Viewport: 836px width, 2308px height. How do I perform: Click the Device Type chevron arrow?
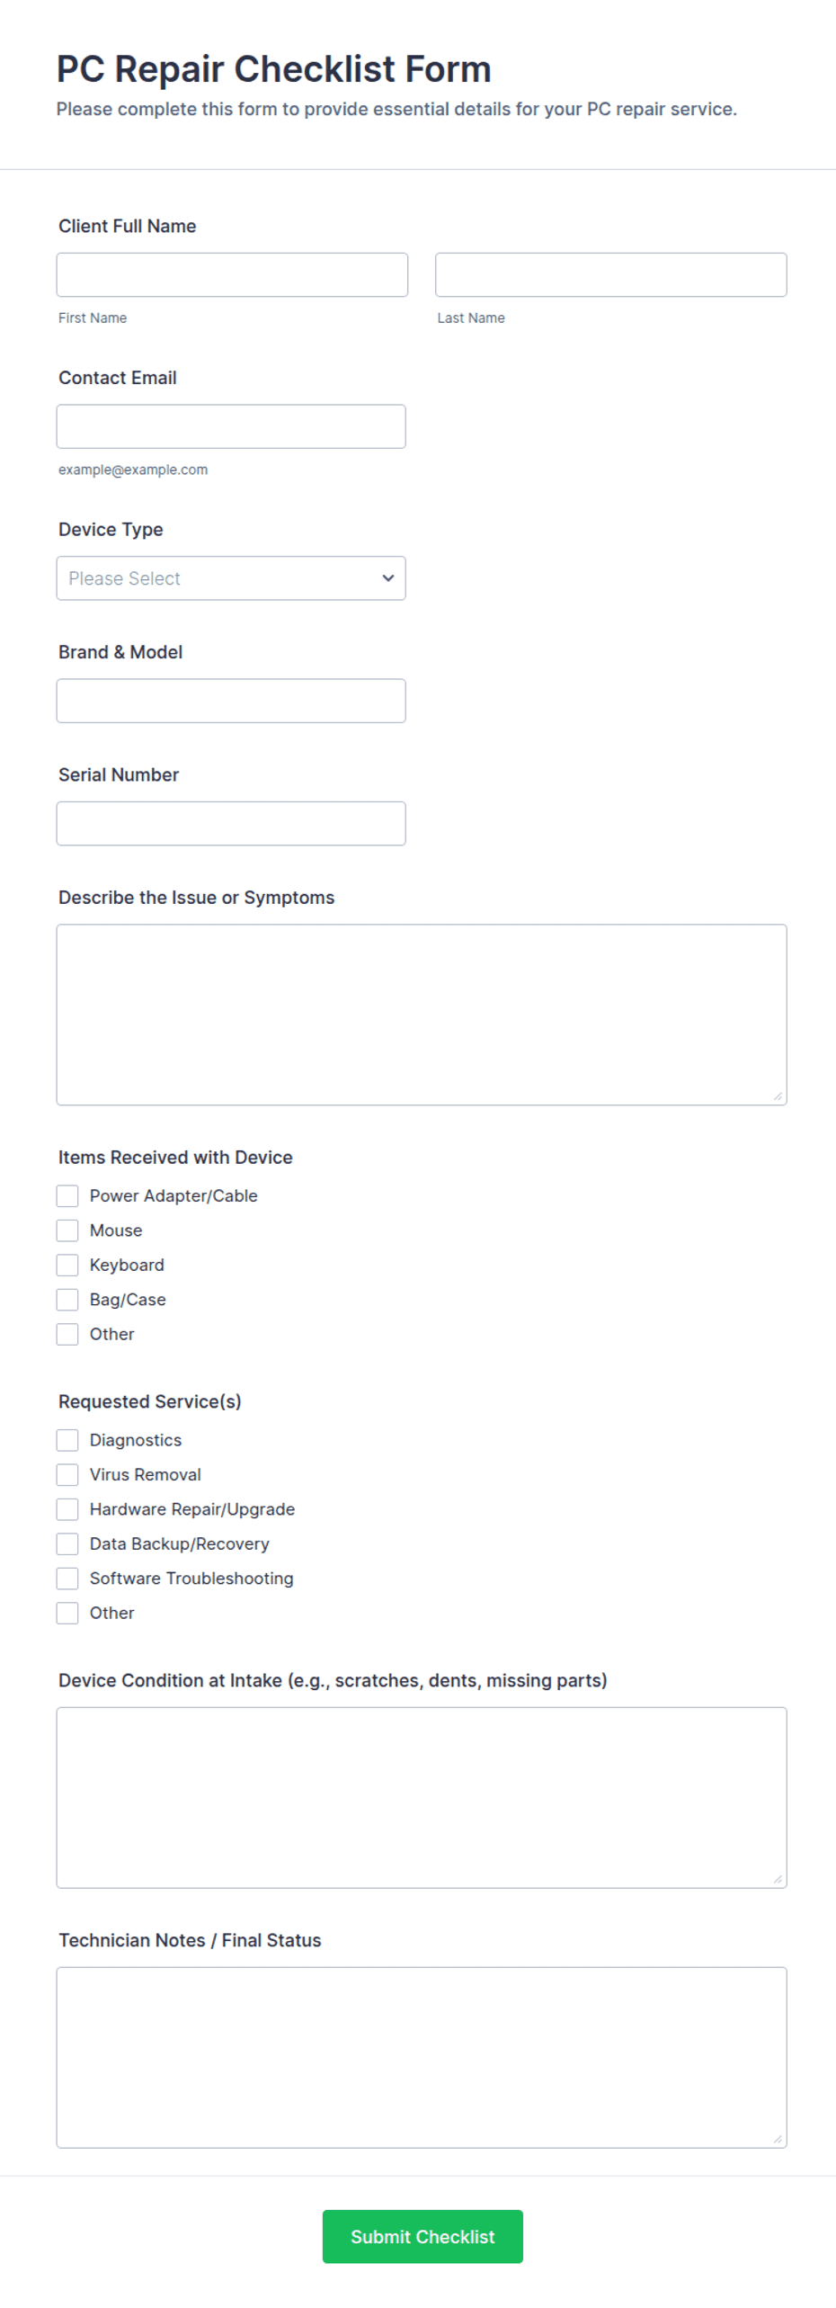(388, 578)
